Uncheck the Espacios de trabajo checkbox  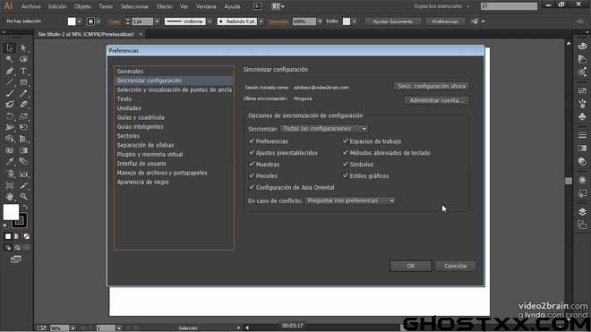[x=346, y=140]
